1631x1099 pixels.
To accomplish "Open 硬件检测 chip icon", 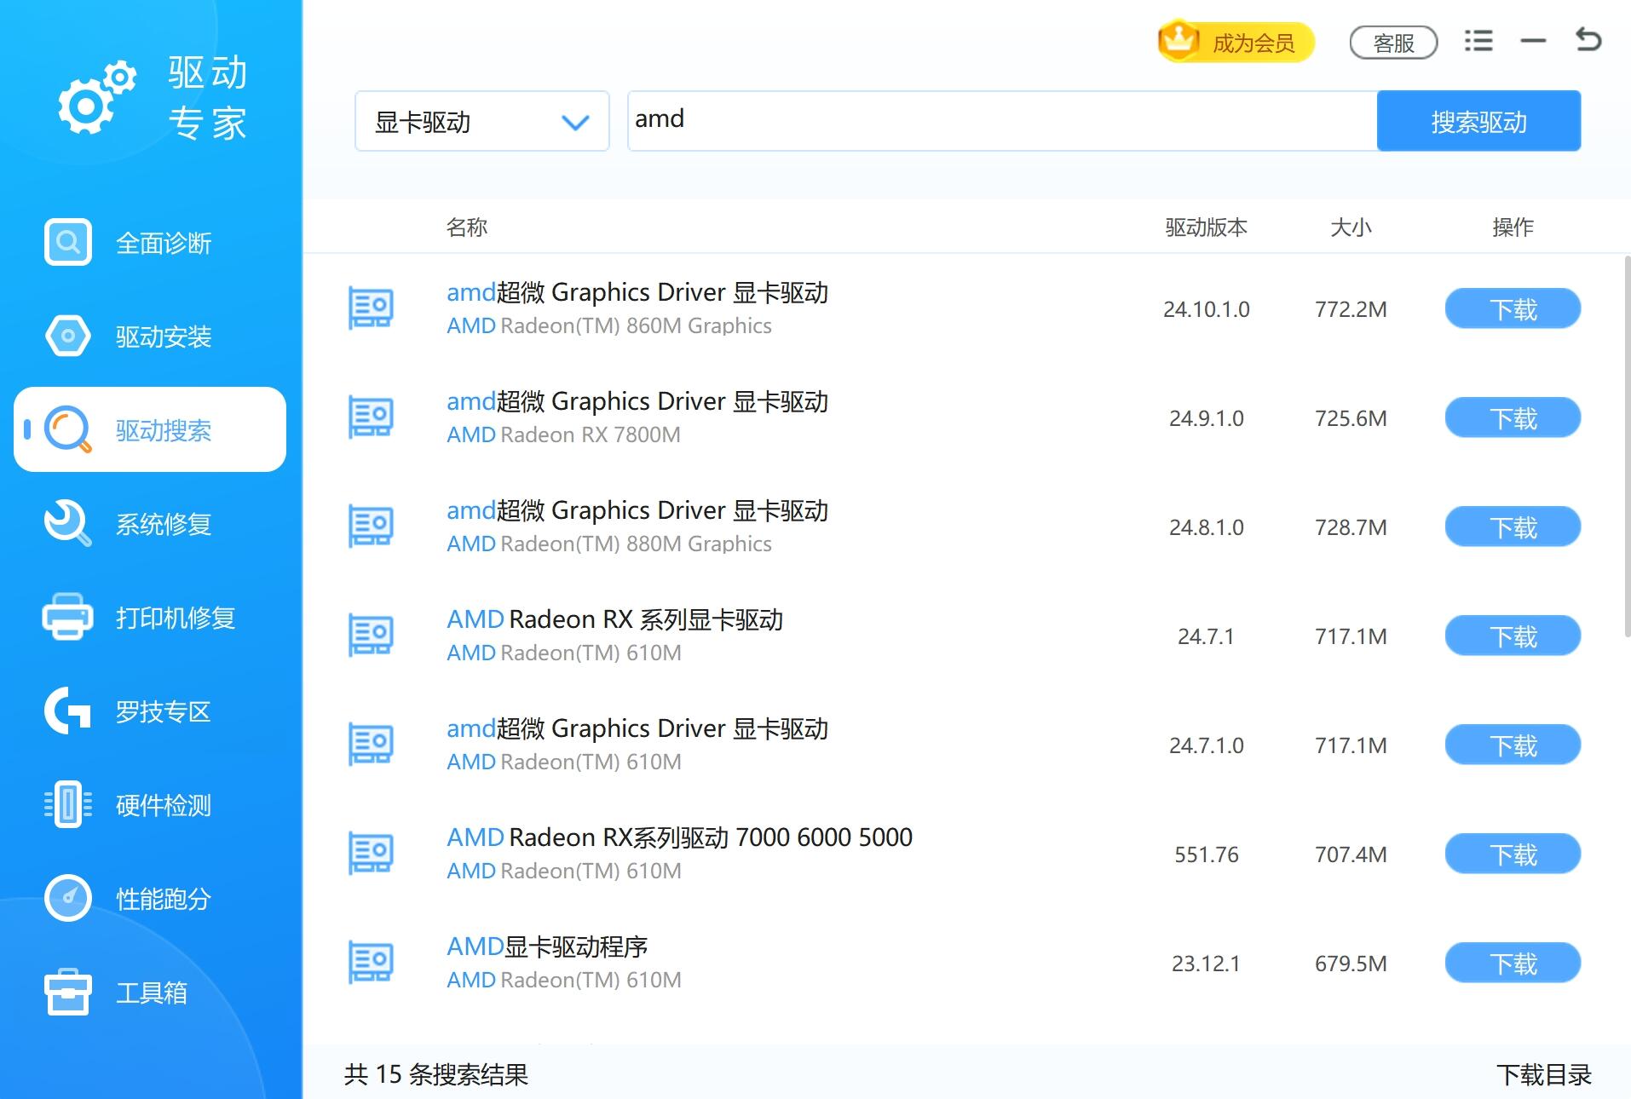I will click(68, 804).
